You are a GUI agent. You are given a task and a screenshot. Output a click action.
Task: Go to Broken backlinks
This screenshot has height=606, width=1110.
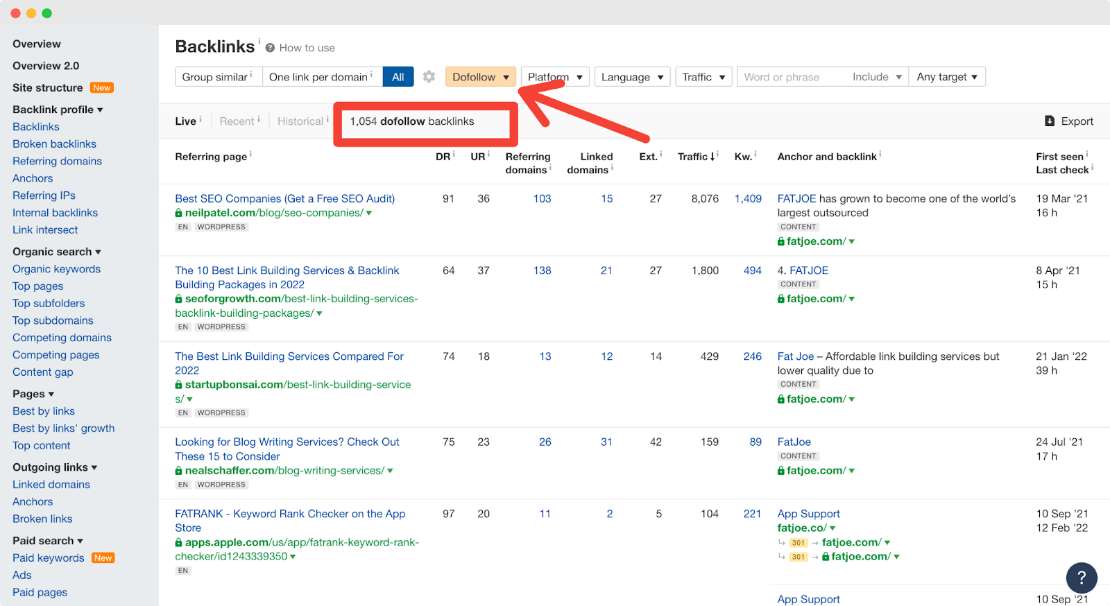pyautogui.click(x=54, y=144)
